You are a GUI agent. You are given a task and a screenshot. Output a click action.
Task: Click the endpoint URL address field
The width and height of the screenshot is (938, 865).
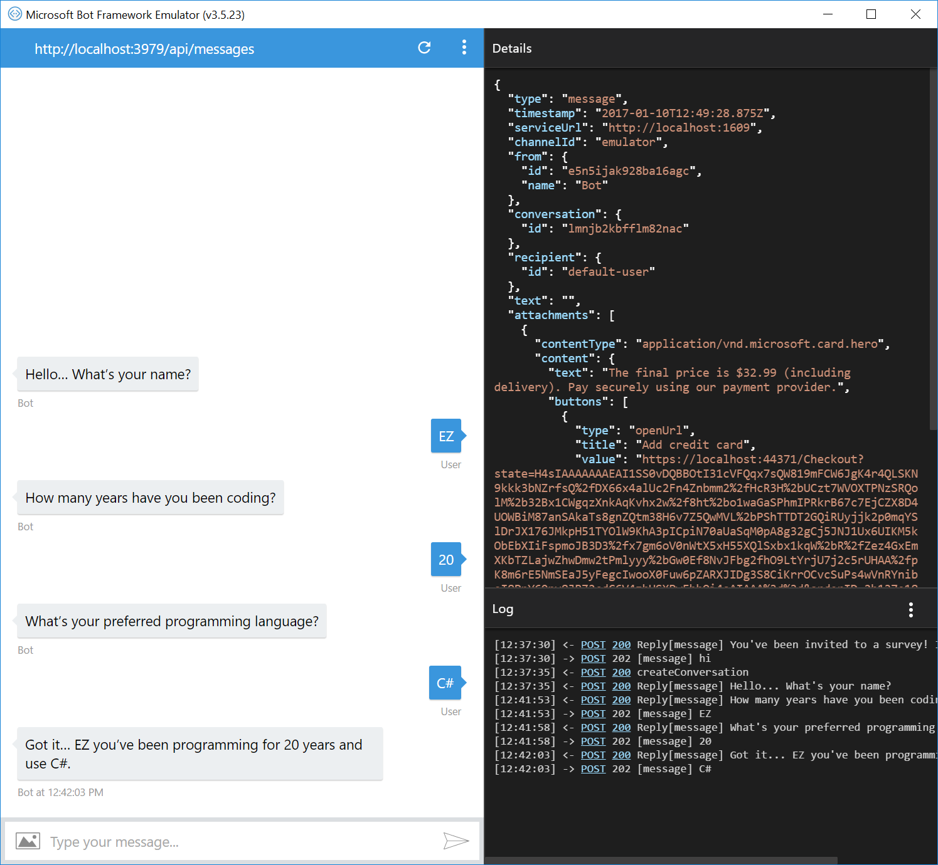[x=144, y=49]
